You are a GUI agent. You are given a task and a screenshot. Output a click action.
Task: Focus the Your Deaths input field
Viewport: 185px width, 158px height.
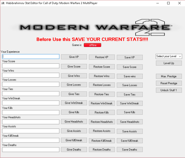[31, 150]
